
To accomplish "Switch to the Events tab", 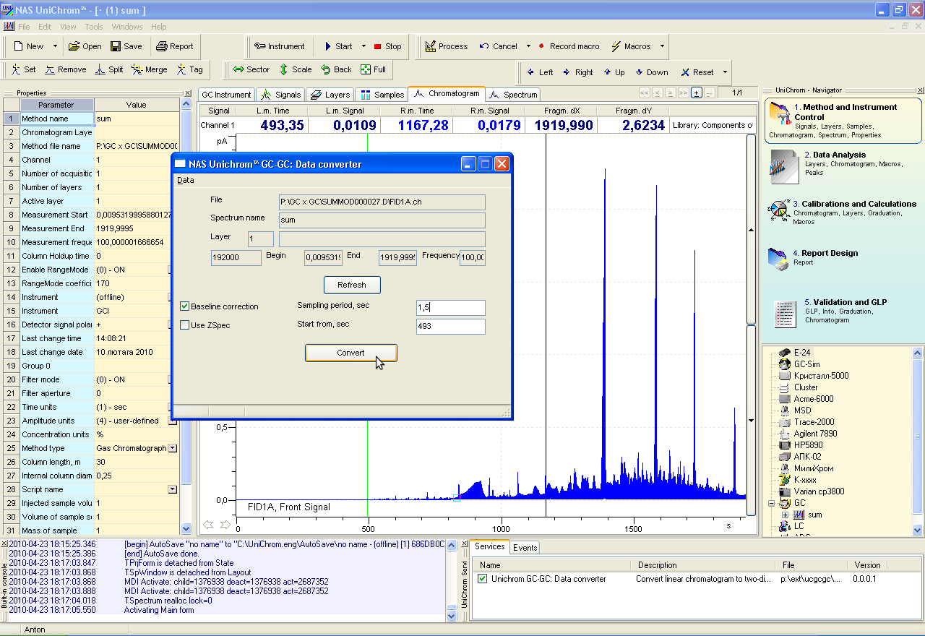I will [525, 548].
